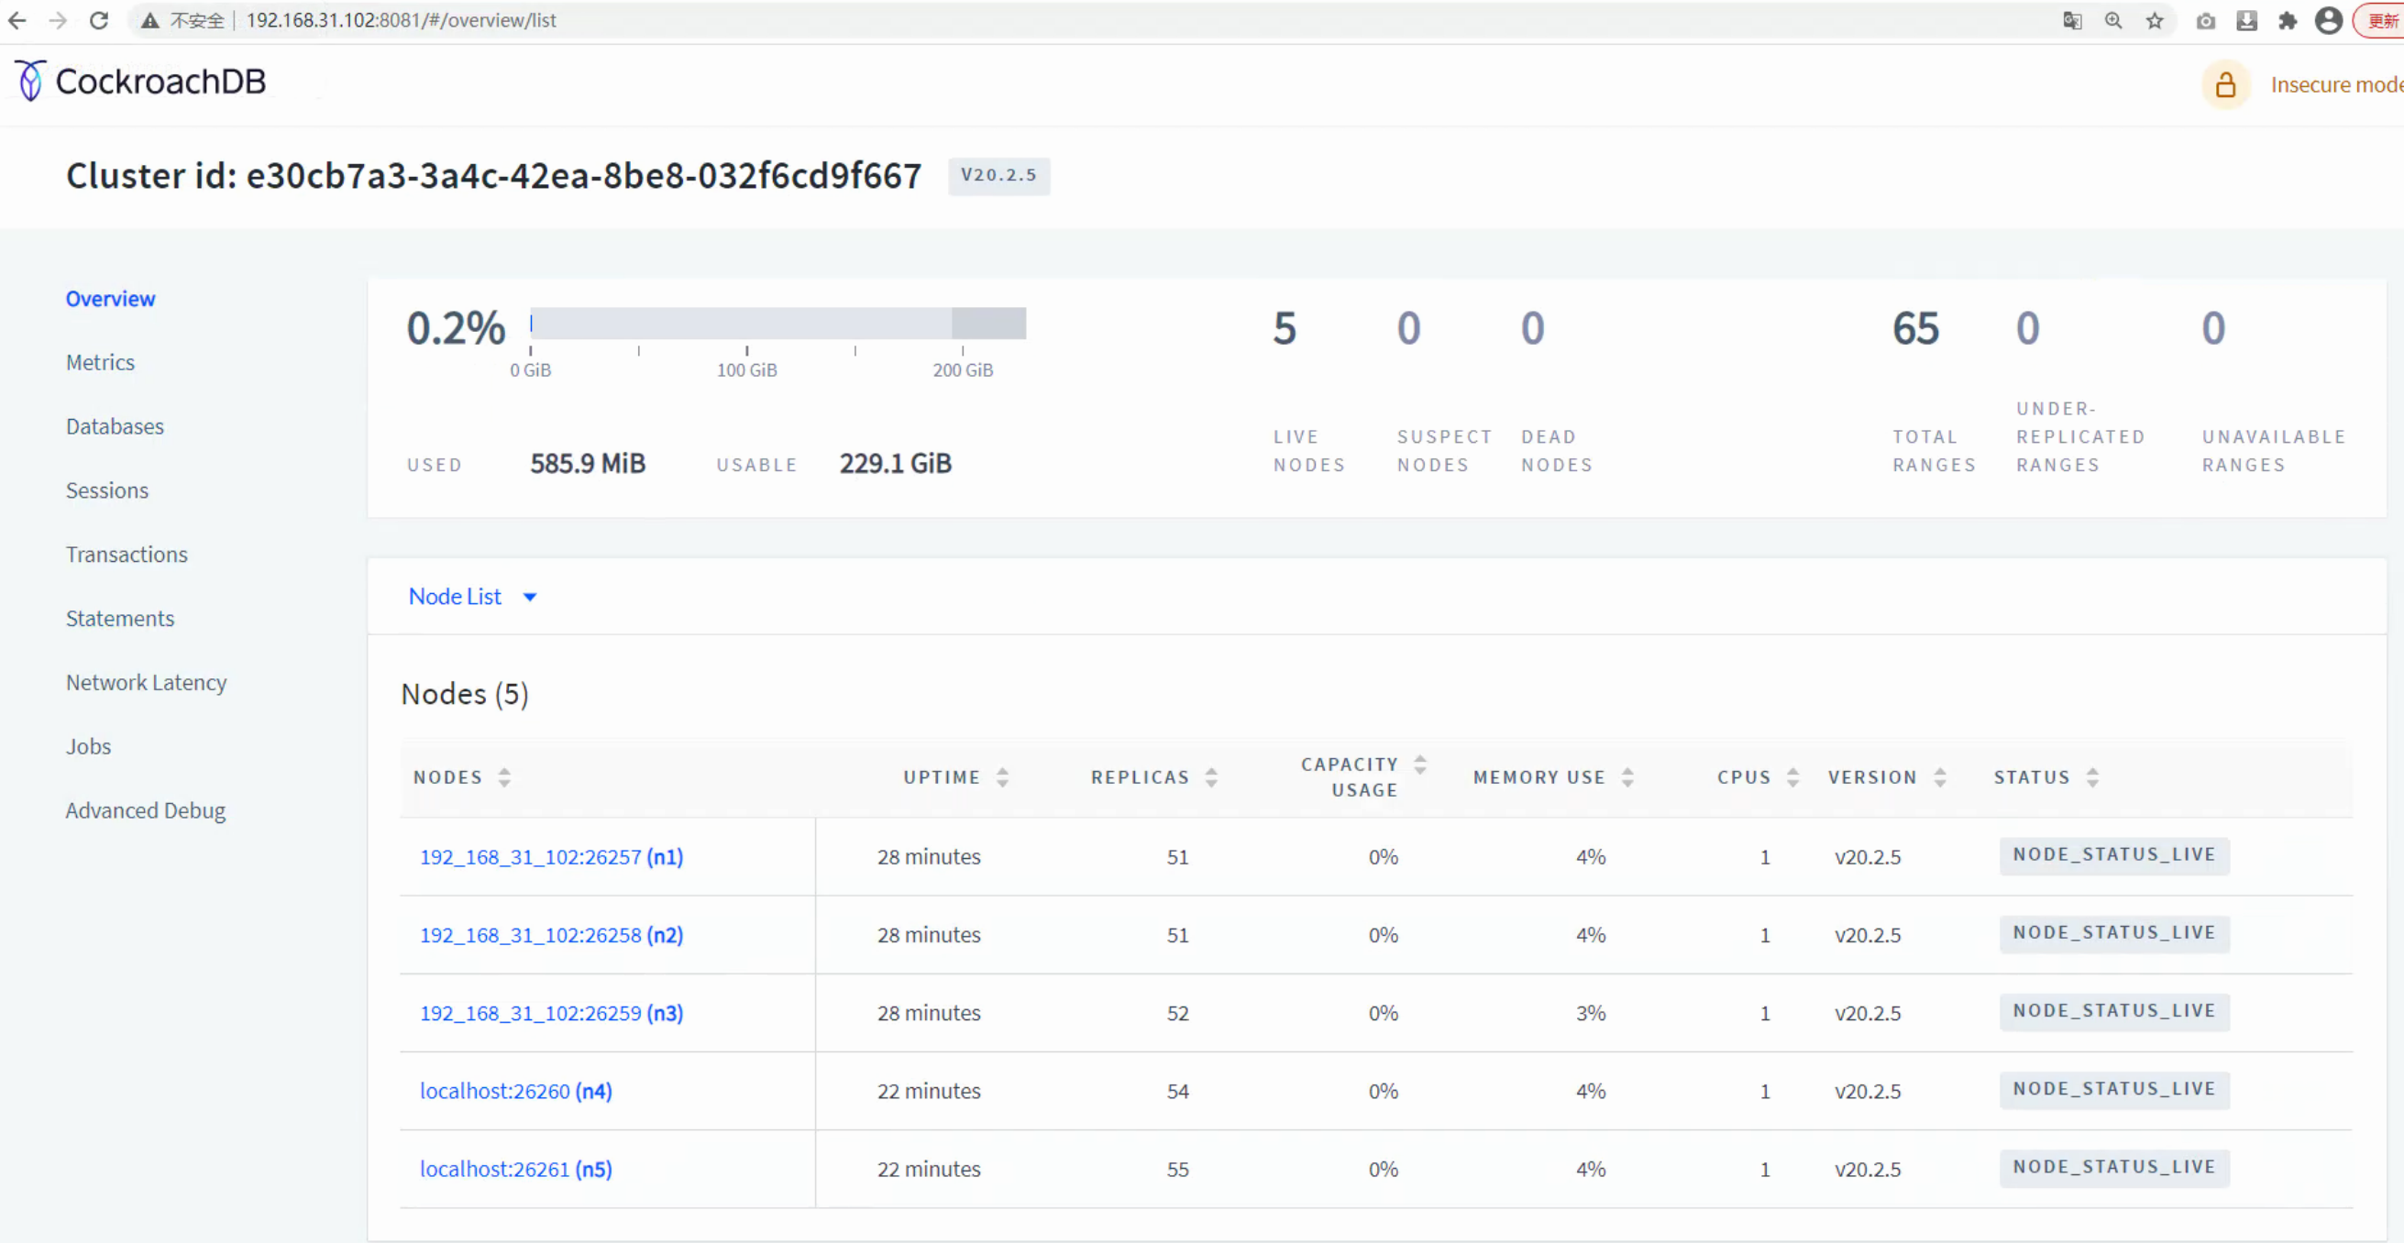The height and width of the screenshot is (1243, 2404).
Task: Open node 192_168_31_102:26259 (n3)
Action: [552, 1014]
